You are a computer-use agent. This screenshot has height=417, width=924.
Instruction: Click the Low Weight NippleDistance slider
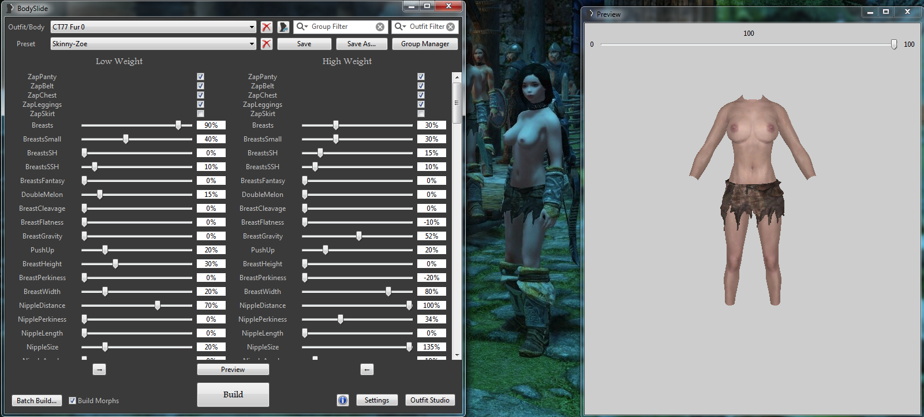point(137,306)
